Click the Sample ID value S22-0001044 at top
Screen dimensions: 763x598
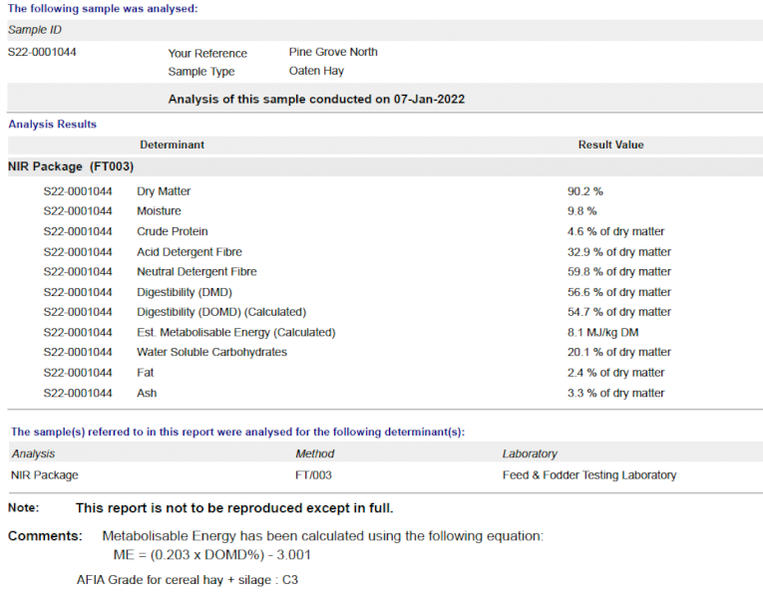click(42, 52)
